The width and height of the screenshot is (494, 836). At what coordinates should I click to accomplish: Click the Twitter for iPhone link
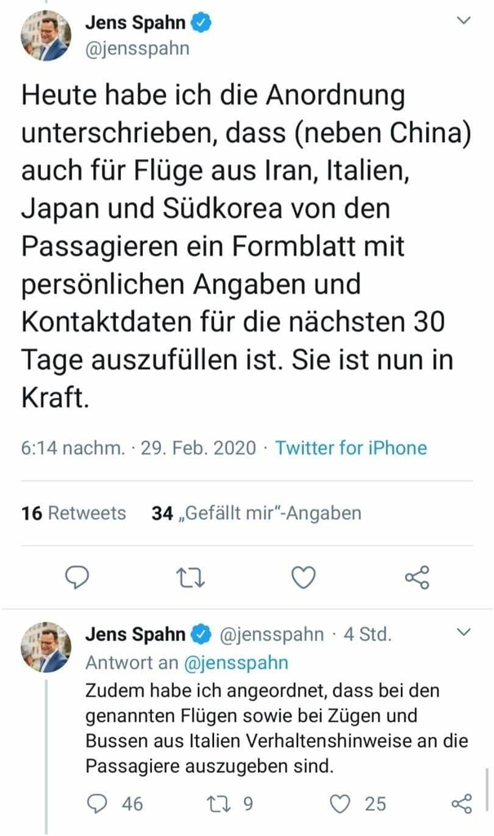coord(351,448)
